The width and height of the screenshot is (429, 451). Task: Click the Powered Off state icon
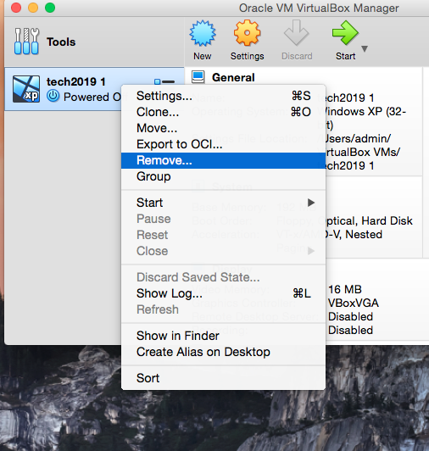pos(53,96)
